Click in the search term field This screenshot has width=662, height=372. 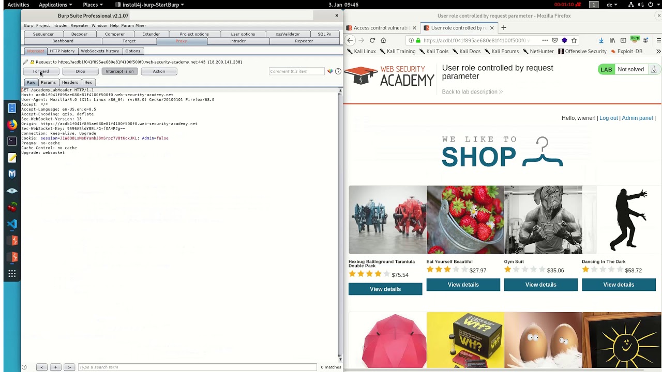pos(197,367)
